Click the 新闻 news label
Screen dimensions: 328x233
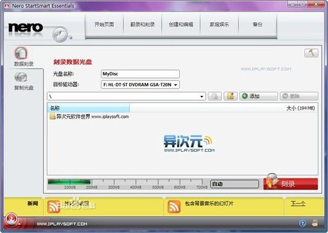click(33, 203)
